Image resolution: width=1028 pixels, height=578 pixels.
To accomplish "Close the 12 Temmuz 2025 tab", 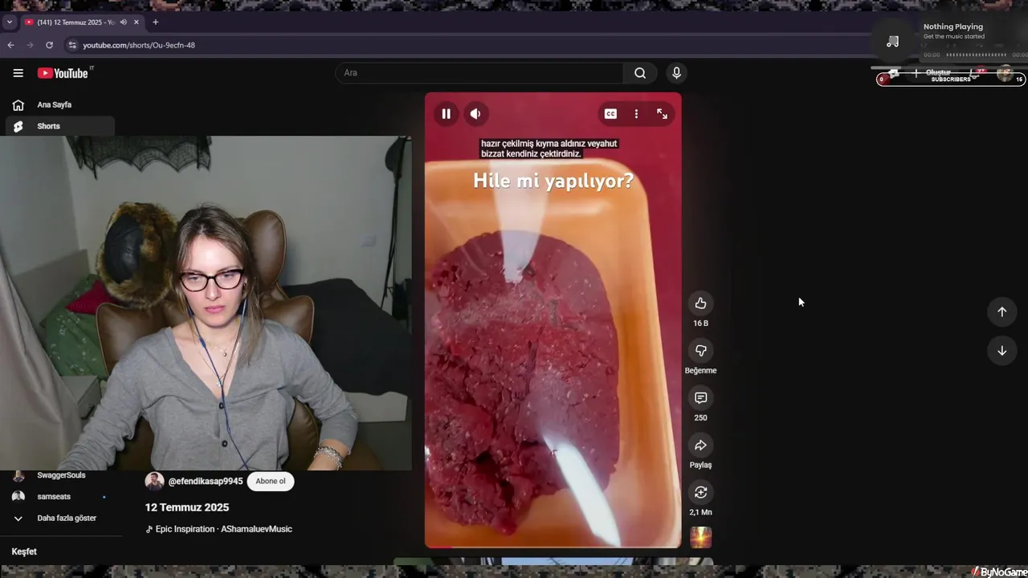I will 137,22.
